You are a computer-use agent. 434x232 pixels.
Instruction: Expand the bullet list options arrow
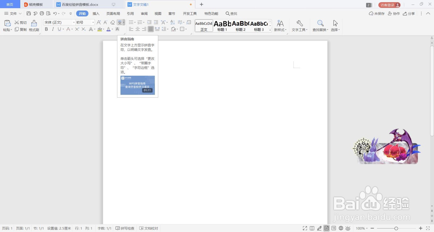click(x=135, y=22)
